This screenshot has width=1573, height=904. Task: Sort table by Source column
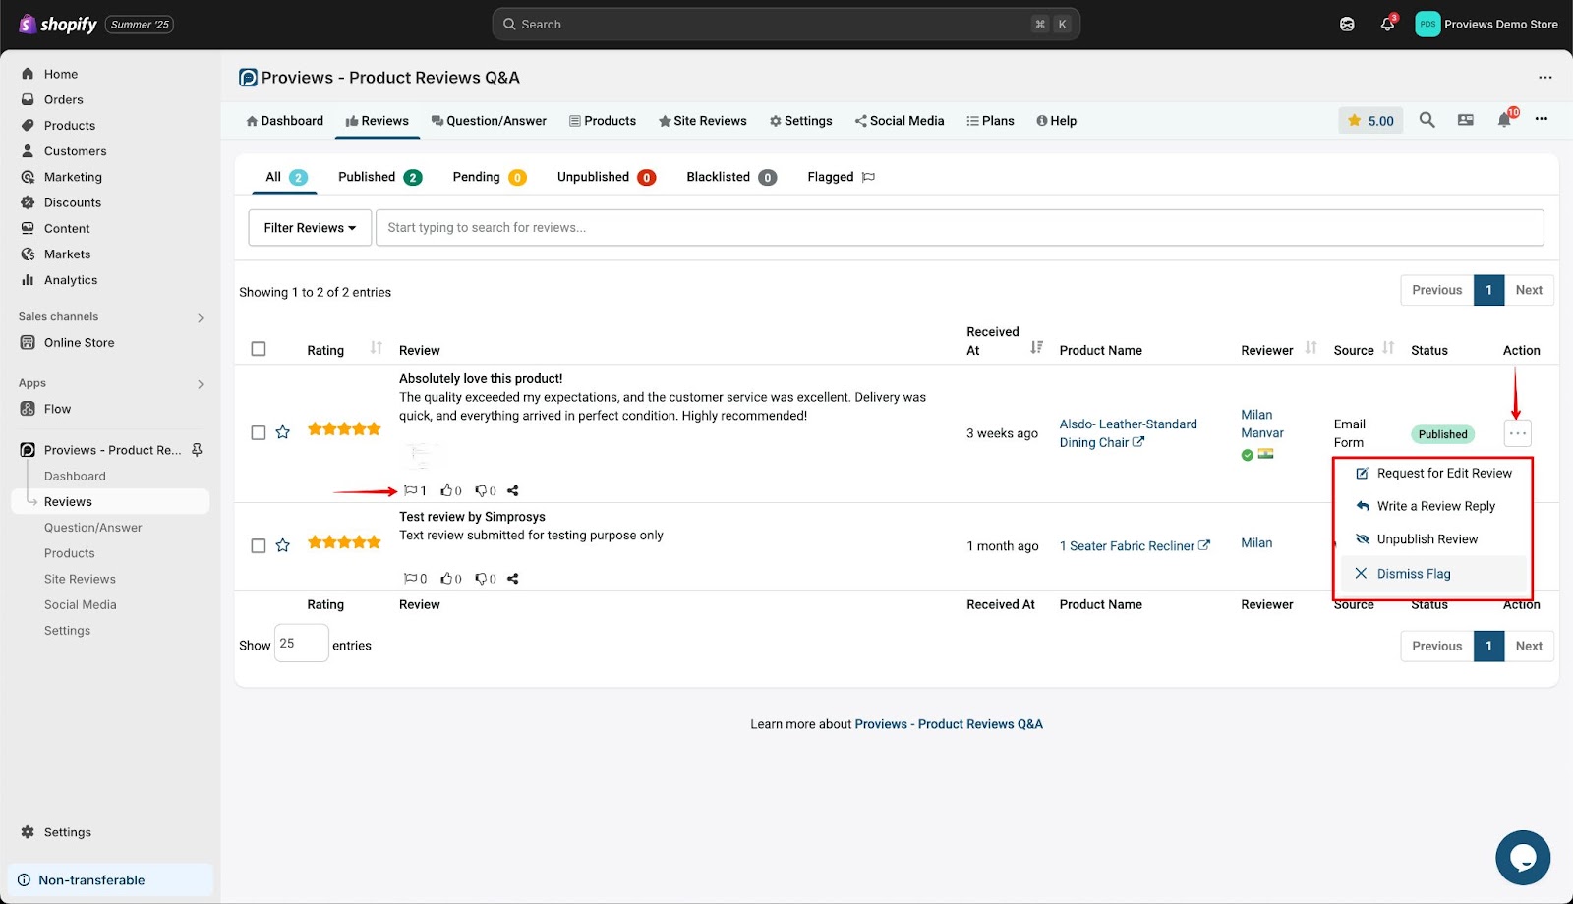(1388, 348)
